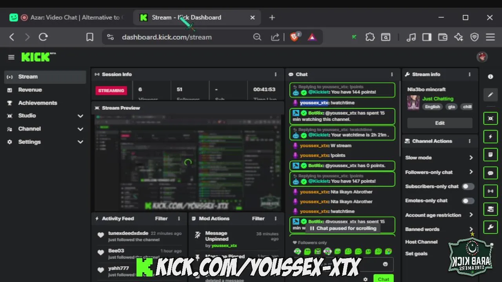Image resolution: width=502 pixels, height=282 pixels.
Task: Click the address bar URL dashboard.kick.com/stream
Action: click(x=167, y=37)
